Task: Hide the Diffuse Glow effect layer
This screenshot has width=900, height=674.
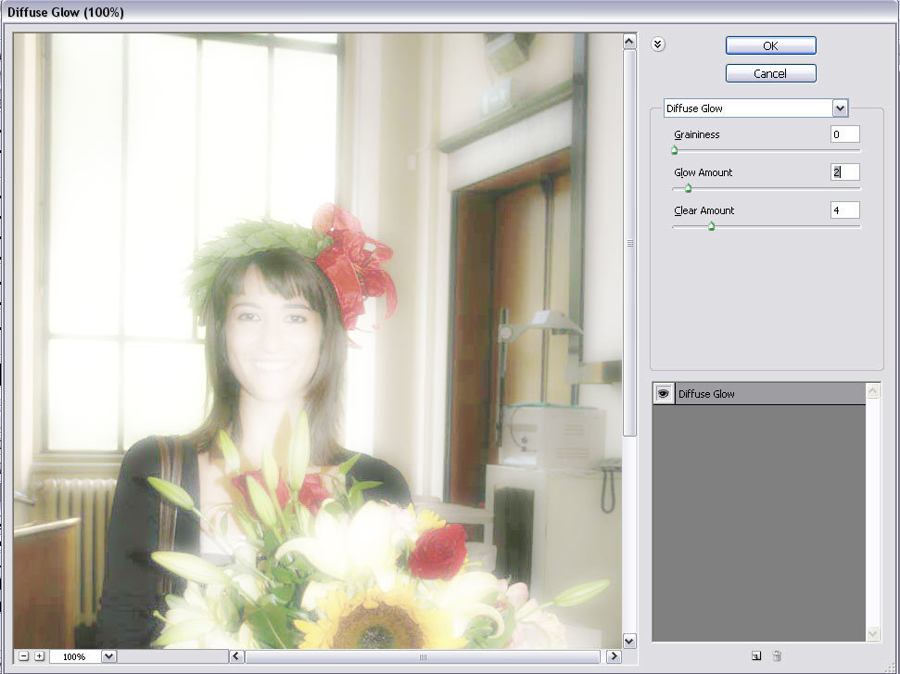Action: coord(664,394)
